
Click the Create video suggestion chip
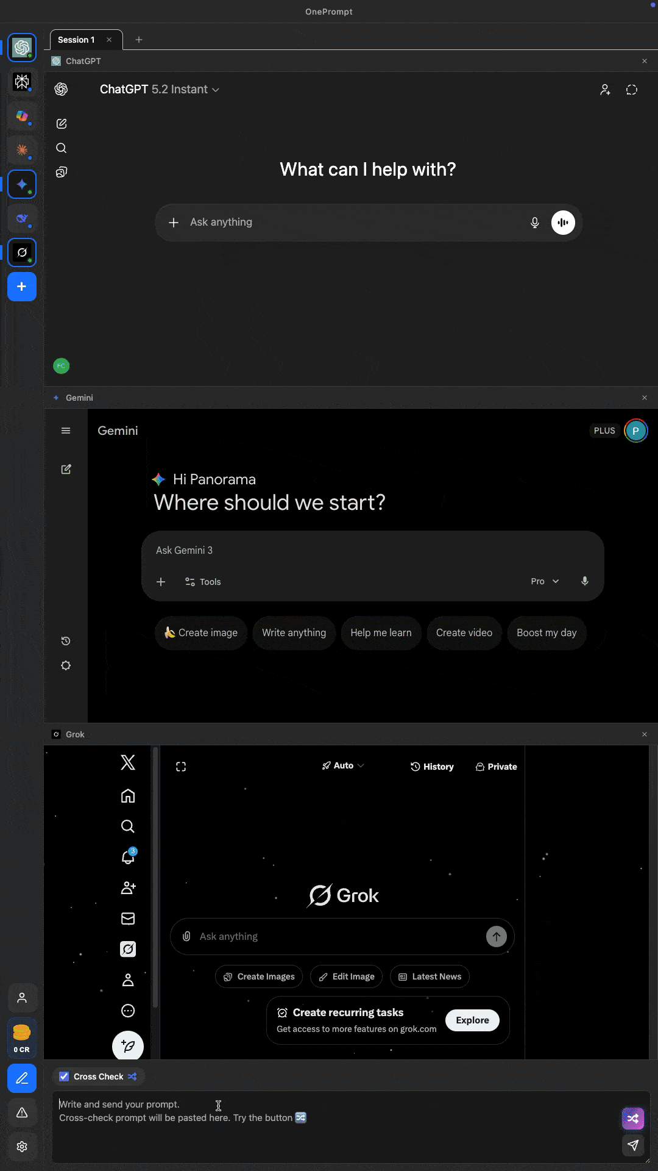(x=464, y=633)
